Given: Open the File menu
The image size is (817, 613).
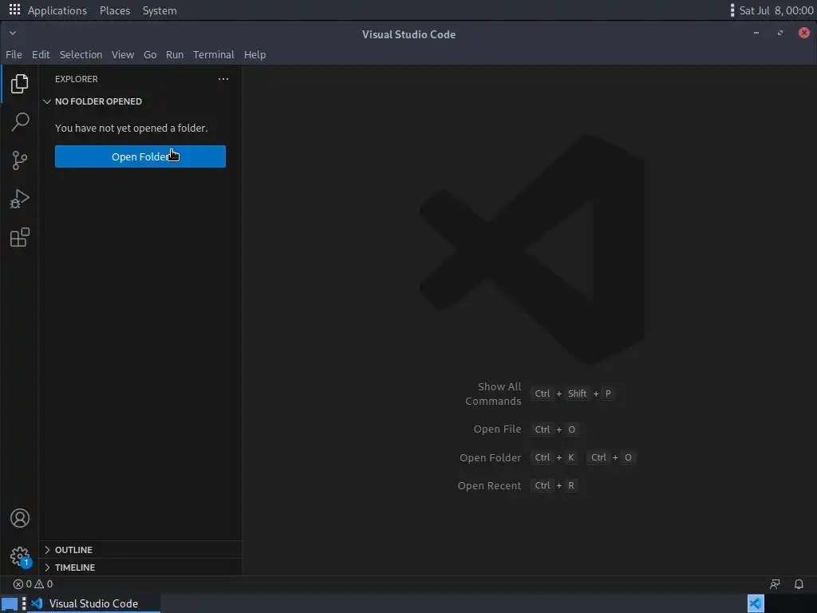Looking at the screenshot, I should click(14, 55).
